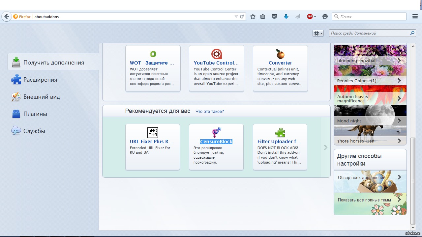
Task: Show next recommended add-ons with the arrow
Action: point(326,147)
